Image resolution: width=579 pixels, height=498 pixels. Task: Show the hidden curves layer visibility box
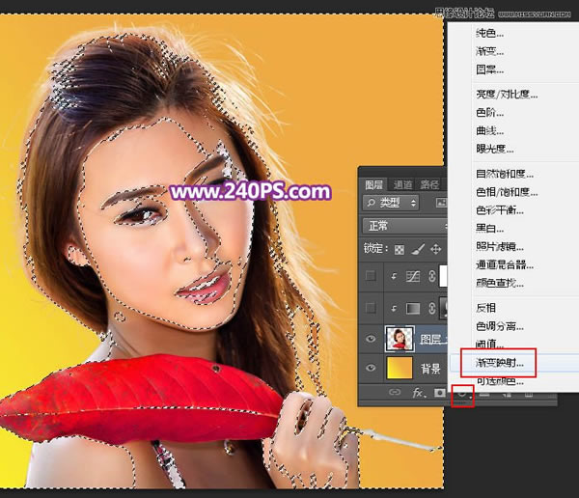pos(371,276)
